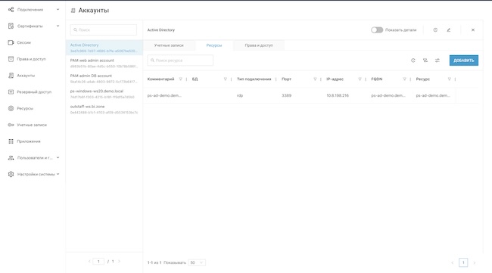Image resolution: width=492 pixels, height=273 pixels.
Task: Toggle the Показать детали switch
Action: coord(377,30)
